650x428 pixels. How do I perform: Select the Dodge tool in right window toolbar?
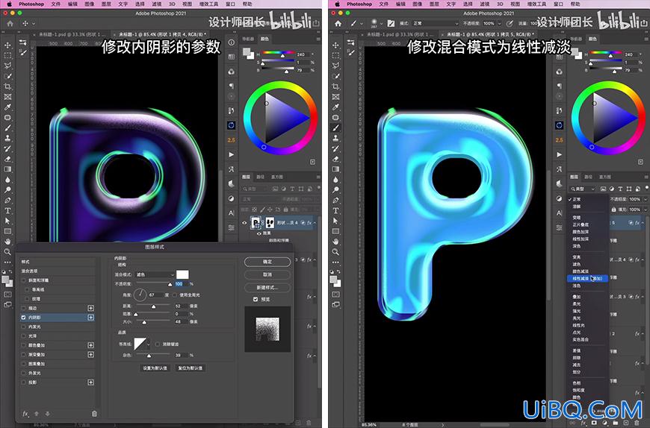tap(335, 190)
